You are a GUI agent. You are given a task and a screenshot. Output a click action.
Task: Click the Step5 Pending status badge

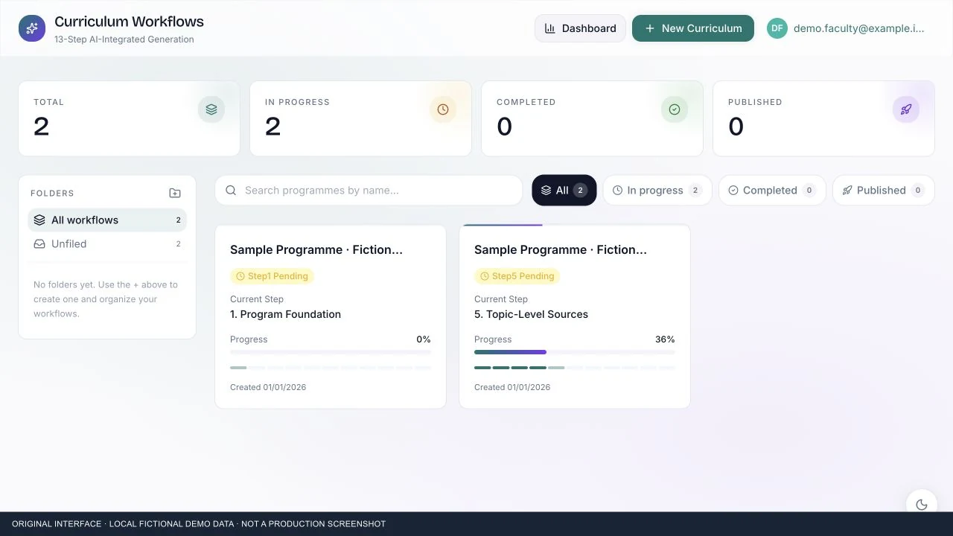(517, 276)
